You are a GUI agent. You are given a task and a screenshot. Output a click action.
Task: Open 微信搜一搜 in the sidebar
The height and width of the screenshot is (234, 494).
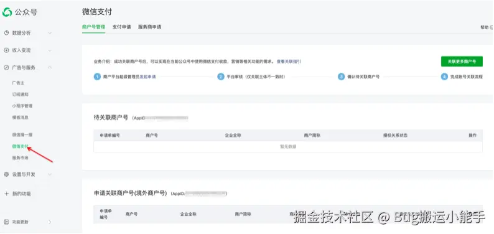(x=22, y=135)
